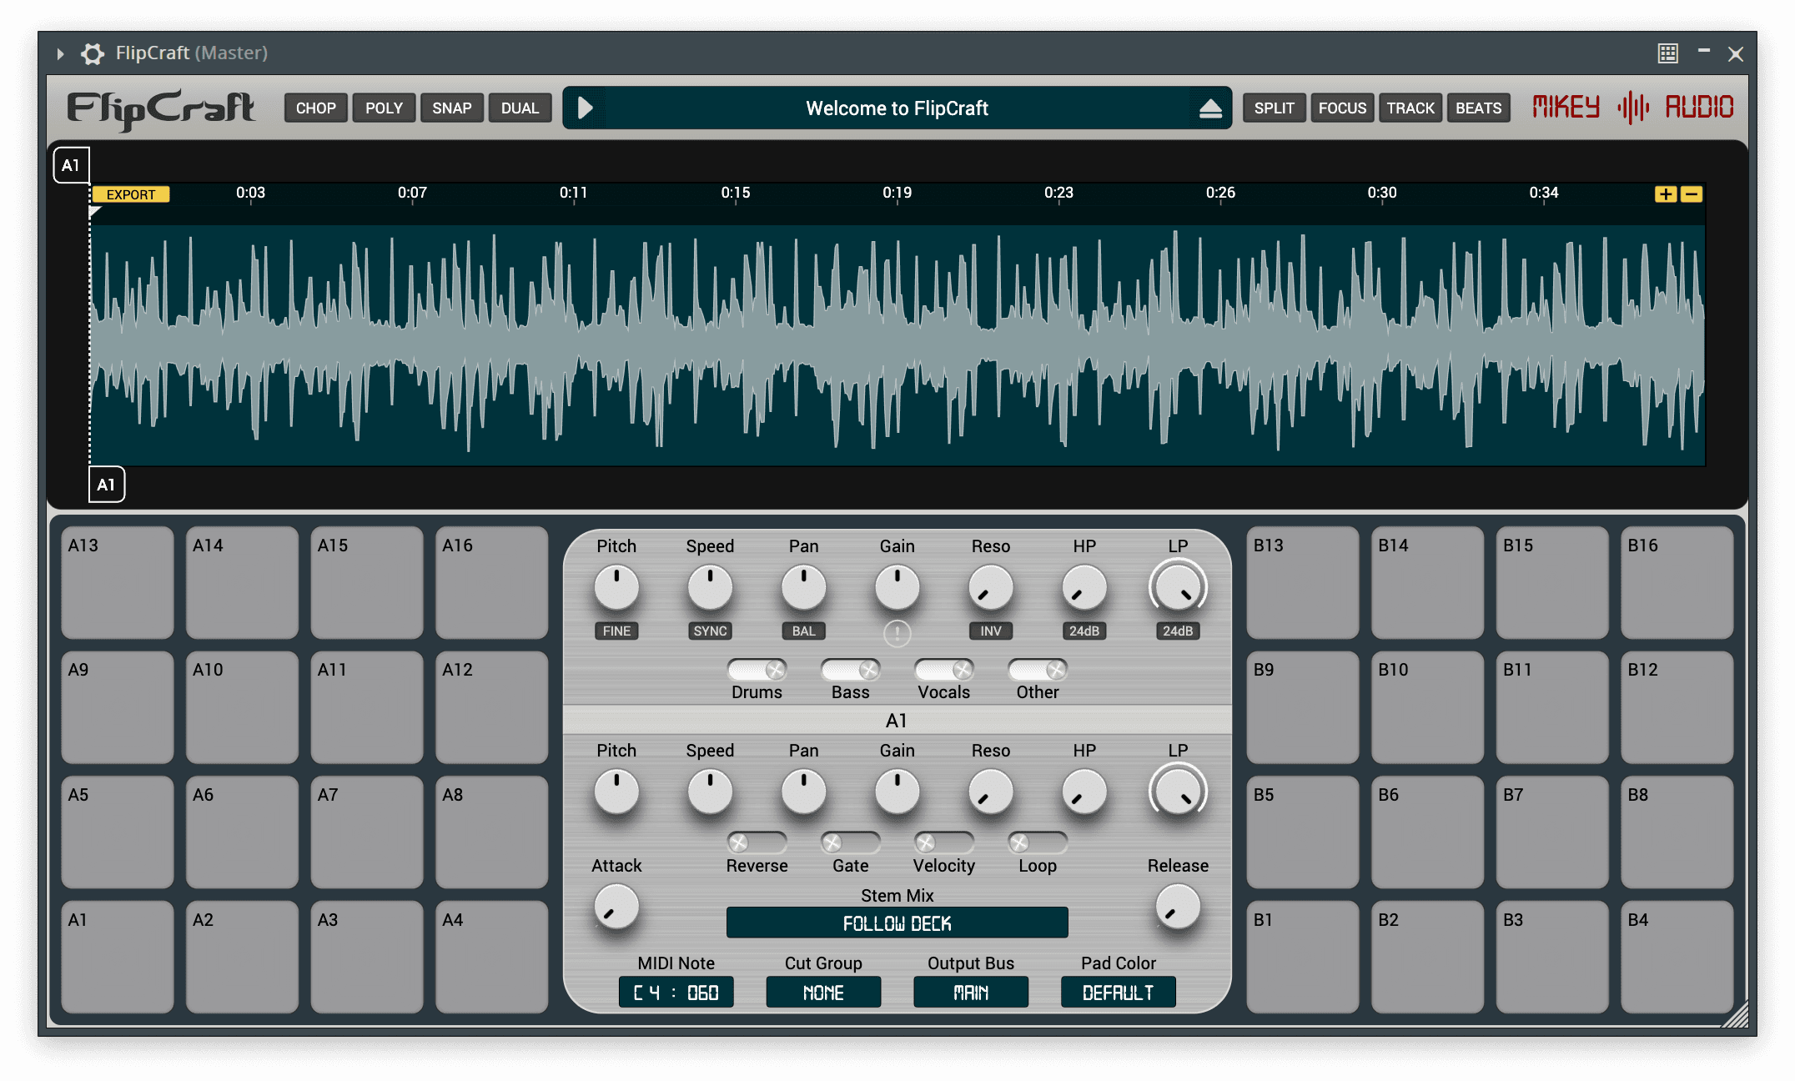This screenshot has width=1795, height=1081.
Task: Click the Mikey Audio logo
Action: pos(1633,108)
